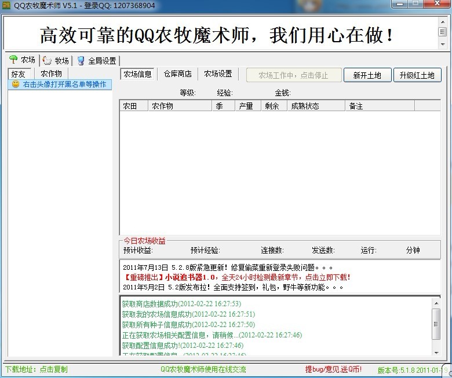Click the pasture tab animal icon
The height and width of the screenshot is (378, 452).
coord(47,61)
